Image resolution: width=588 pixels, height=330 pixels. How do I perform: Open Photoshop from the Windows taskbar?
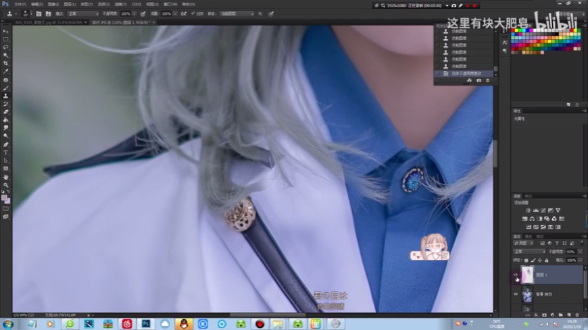(146, 324)
